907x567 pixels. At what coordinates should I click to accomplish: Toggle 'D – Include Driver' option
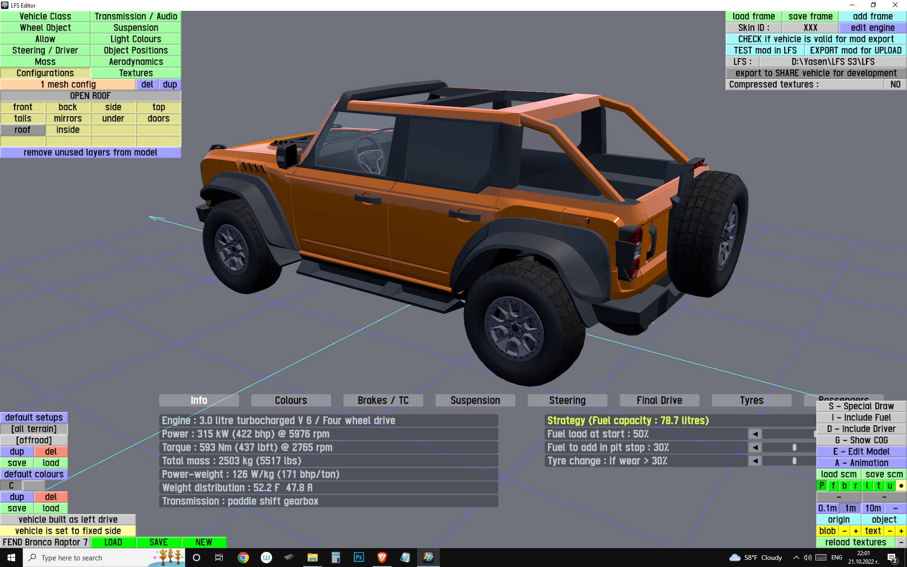[x=861, y=429]
